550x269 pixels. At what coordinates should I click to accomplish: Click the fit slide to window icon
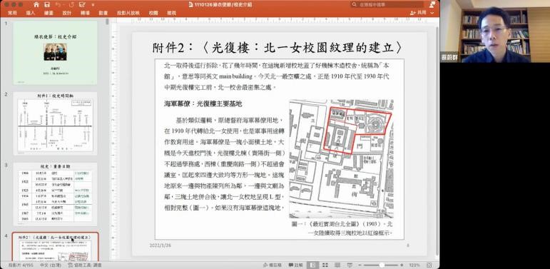(x=429, y=265)
